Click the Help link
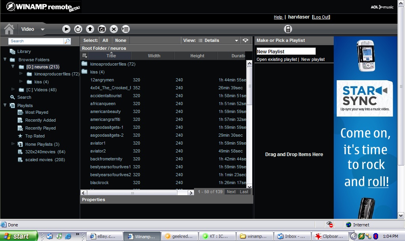The height and width of the screenshot is (241, 405). 278,17
